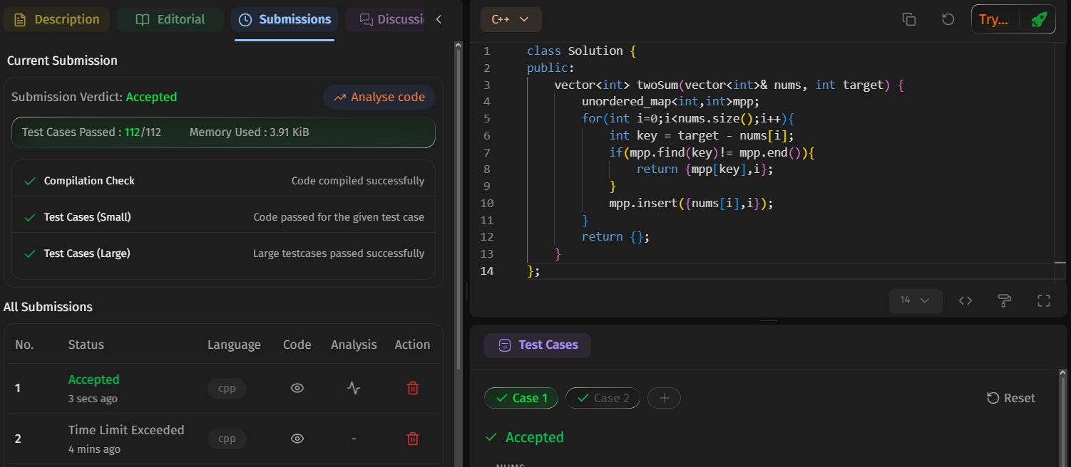Screen dimensions: 1071x467
Task: Click the code brackets icon below editor
Action: (965, 300)
